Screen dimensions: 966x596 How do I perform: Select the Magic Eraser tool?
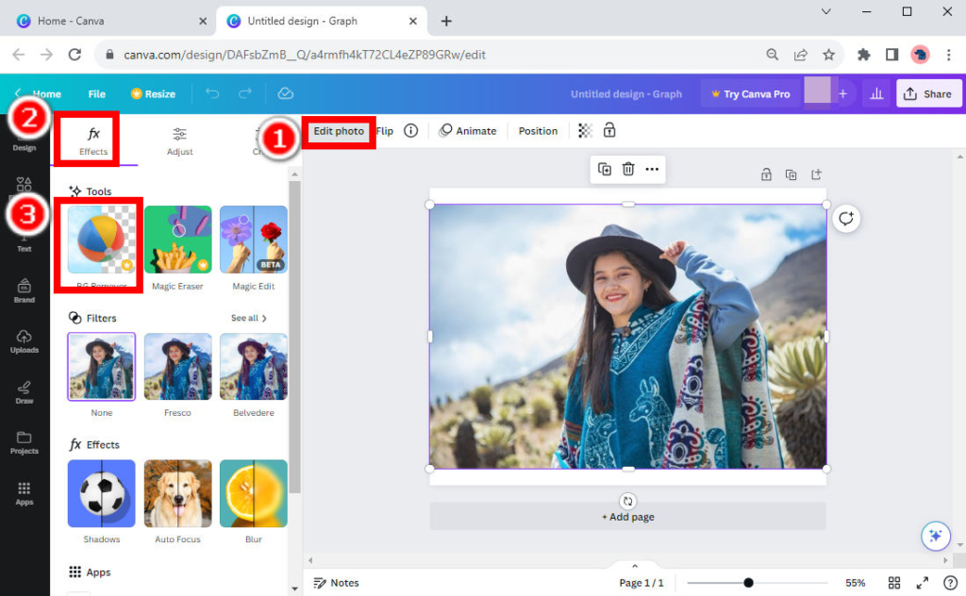177,240
